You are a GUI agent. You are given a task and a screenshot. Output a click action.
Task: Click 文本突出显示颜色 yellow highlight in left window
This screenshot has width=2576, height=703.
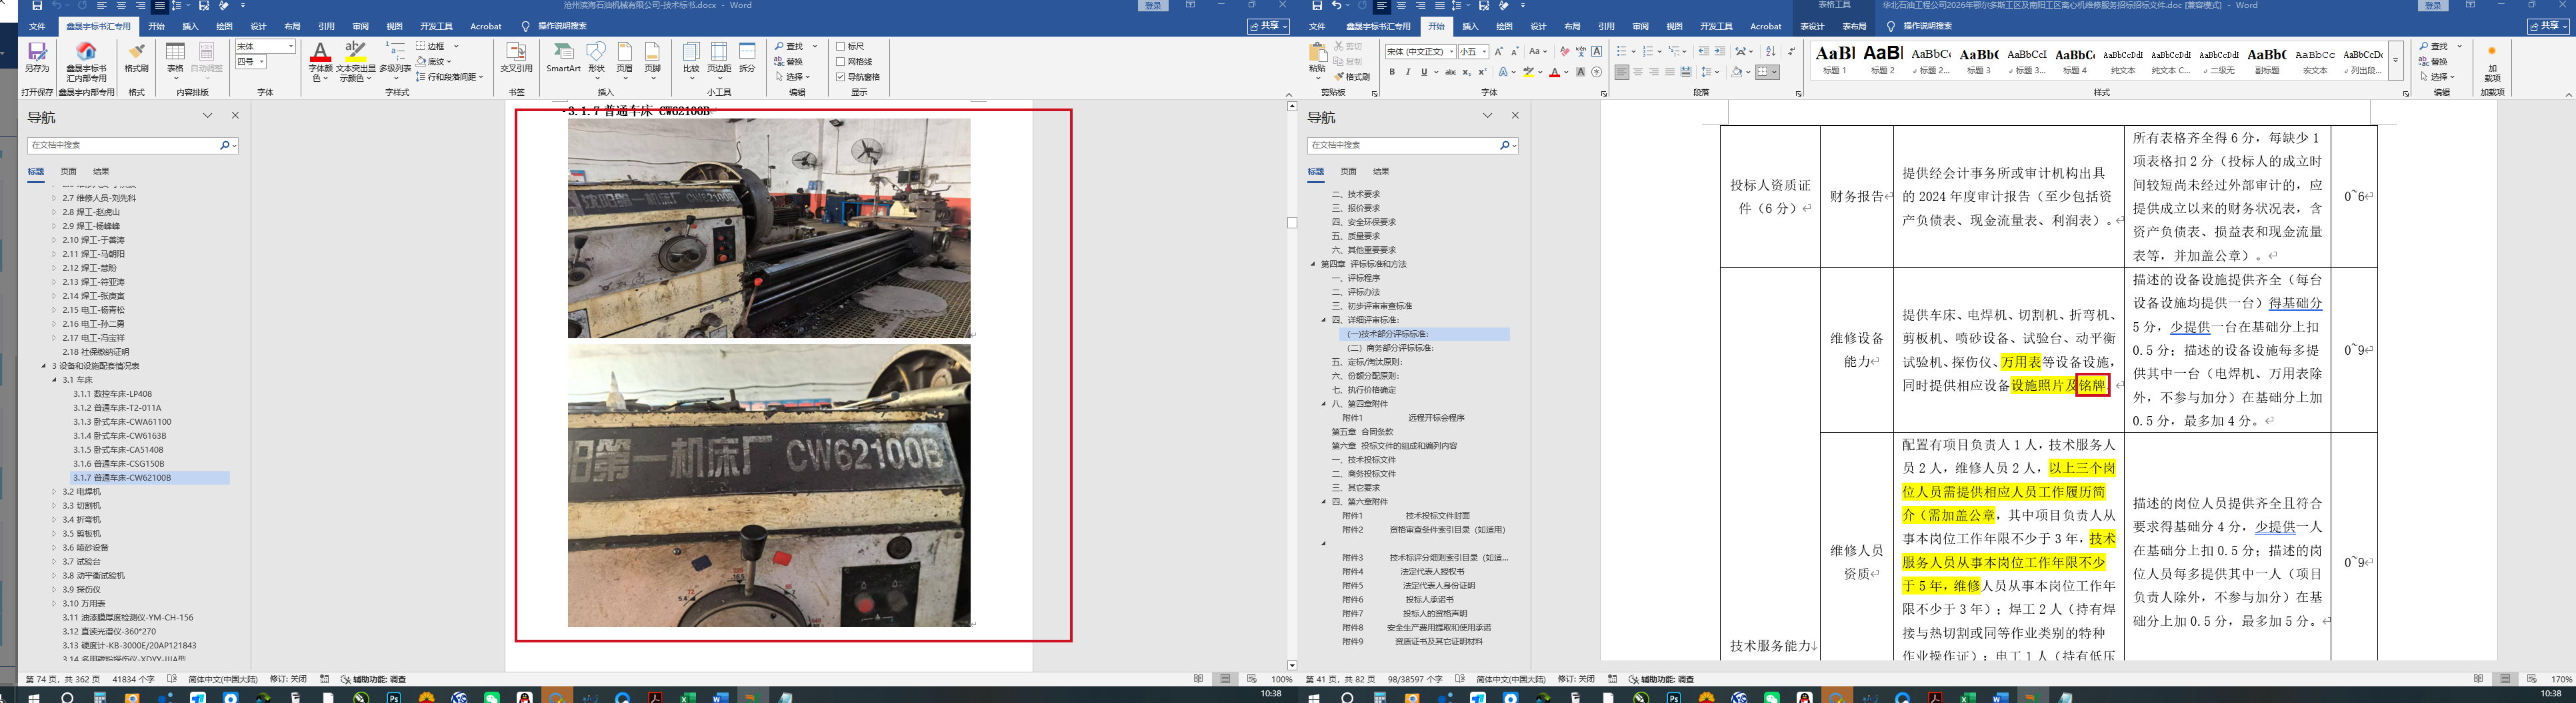356,52
